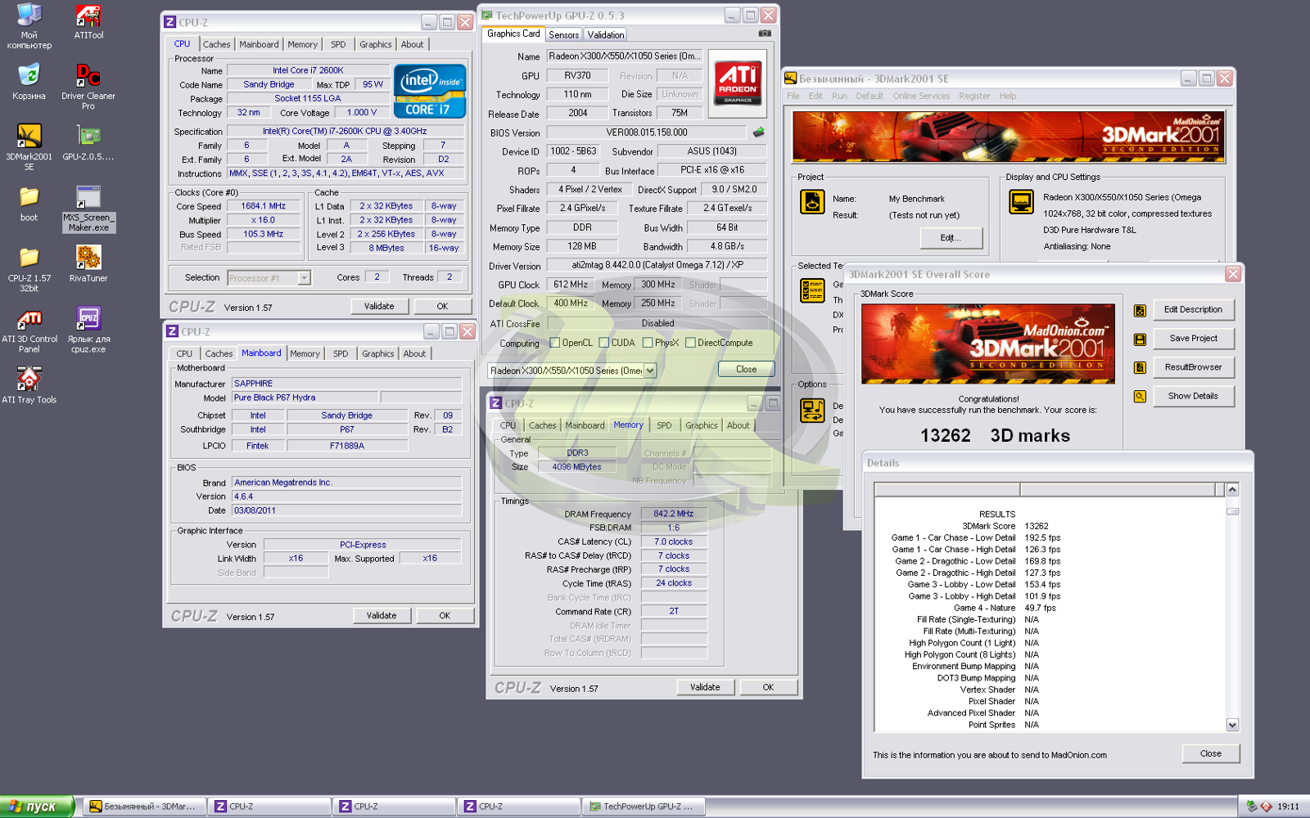
Task: Click the DRAM Frequency 842.2 MHz value
Action: tap(673, 514)
